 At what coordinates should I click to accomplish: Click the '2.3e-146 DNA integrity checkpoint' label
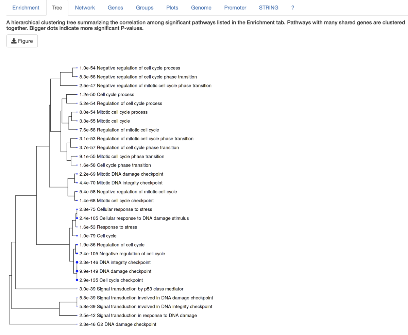click(x=115, y=263)
